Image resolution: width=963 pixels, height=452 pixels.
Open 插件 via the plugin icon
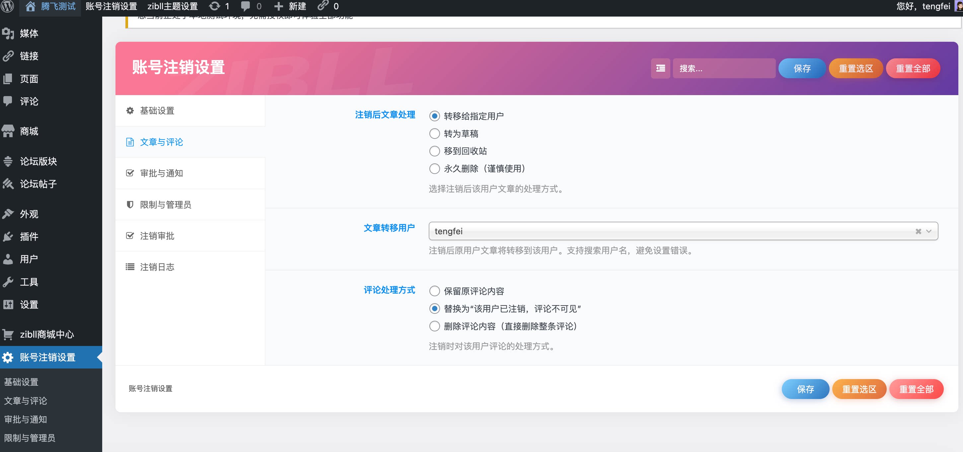8,237
